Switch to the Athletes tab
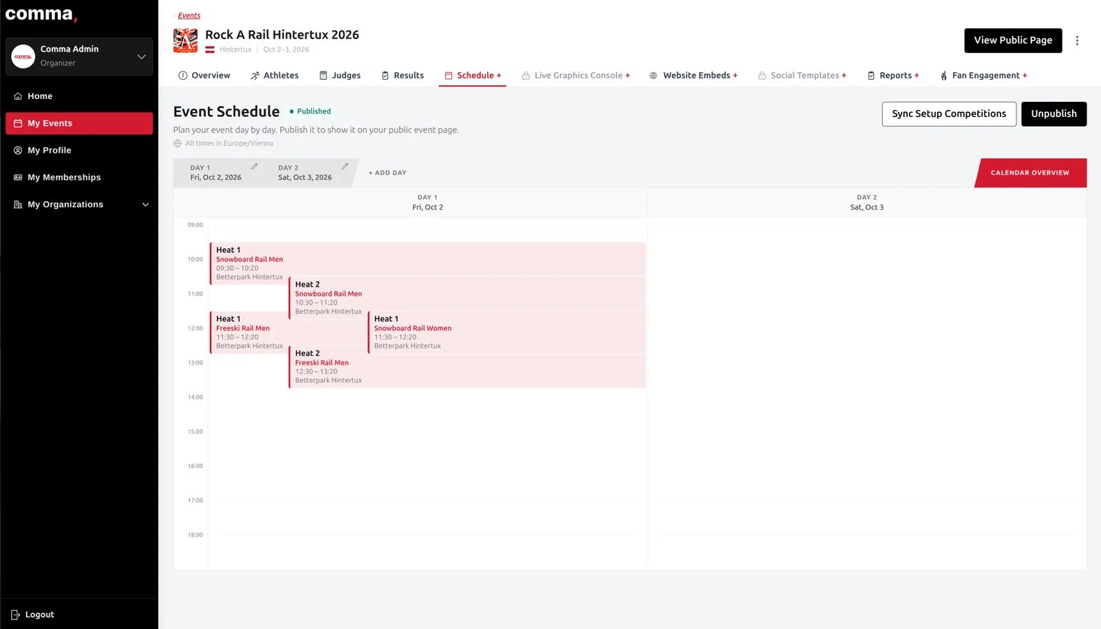This screenshot has width=1101, height=629. click(275, 76)
